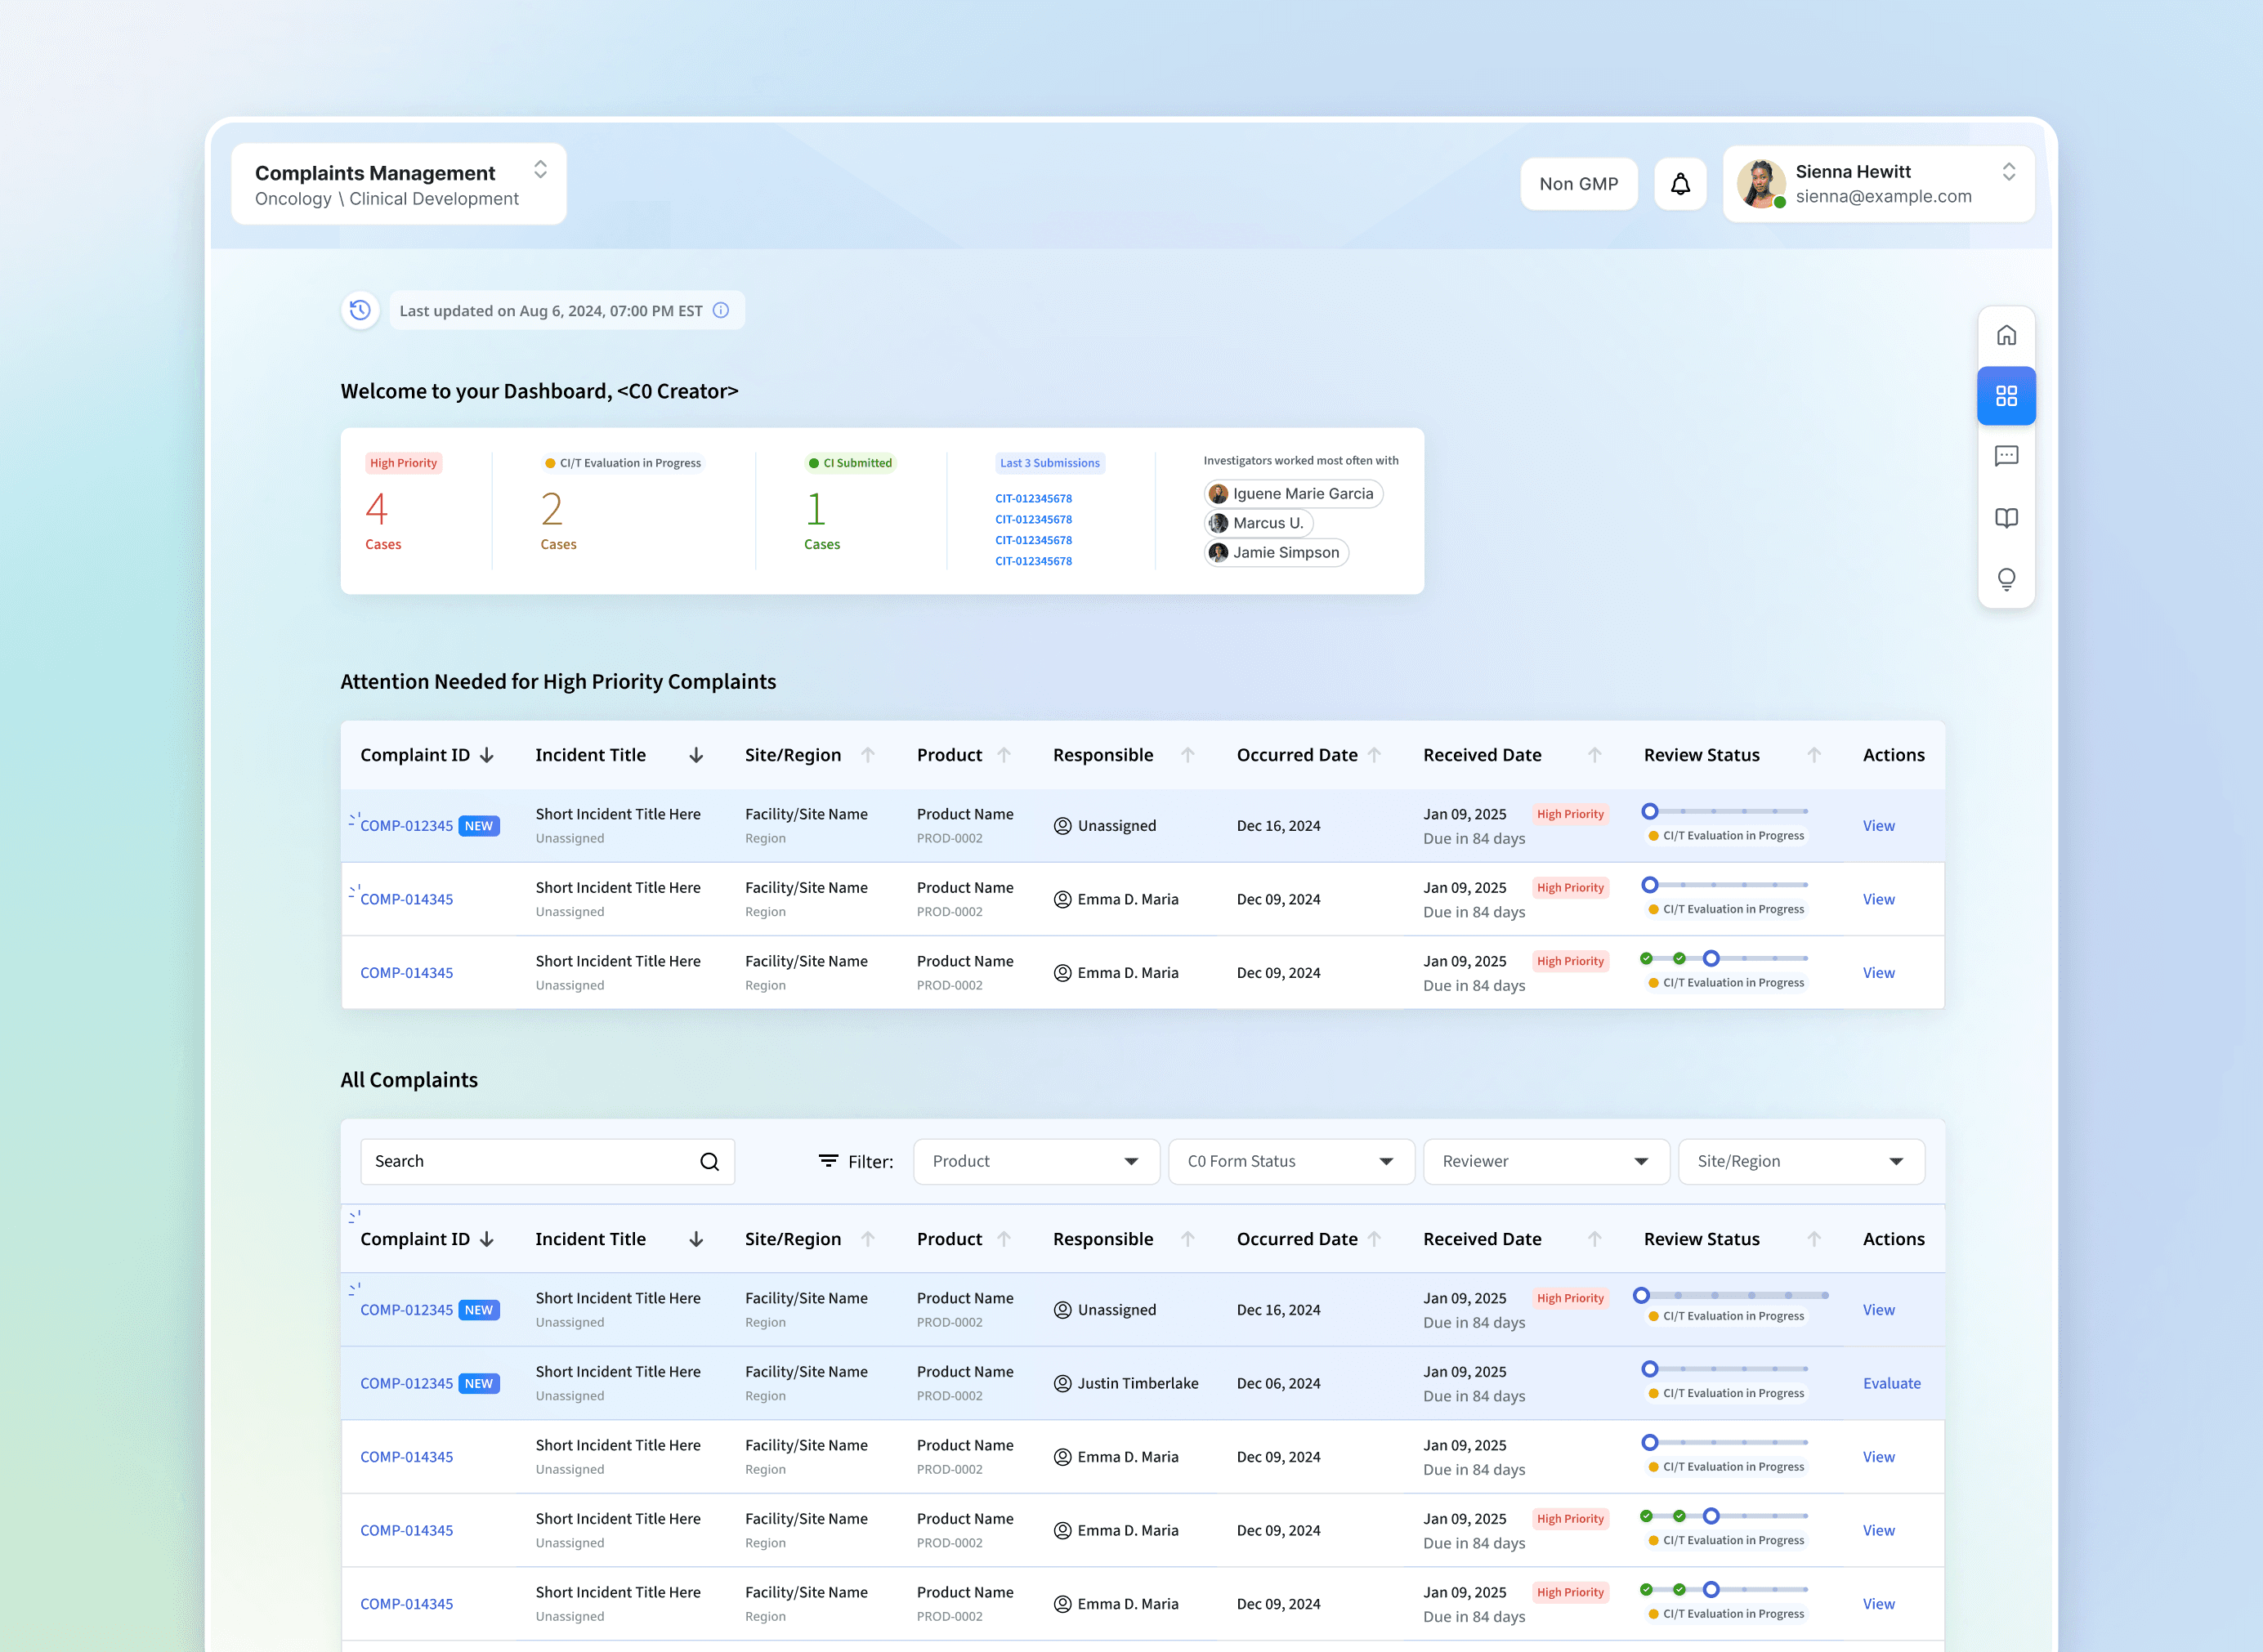Select the dashboard grid sidebar icon
Screen dimensions: 2263x1652
[x=2006, y=396]
